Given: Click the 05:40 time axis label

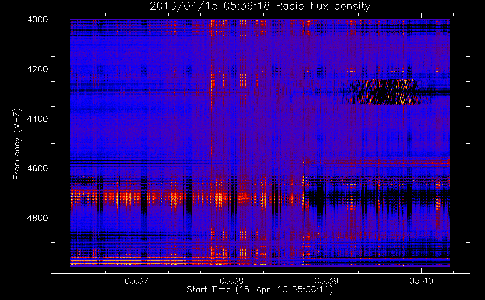Looking at the screenshot, I should [421, 281].
